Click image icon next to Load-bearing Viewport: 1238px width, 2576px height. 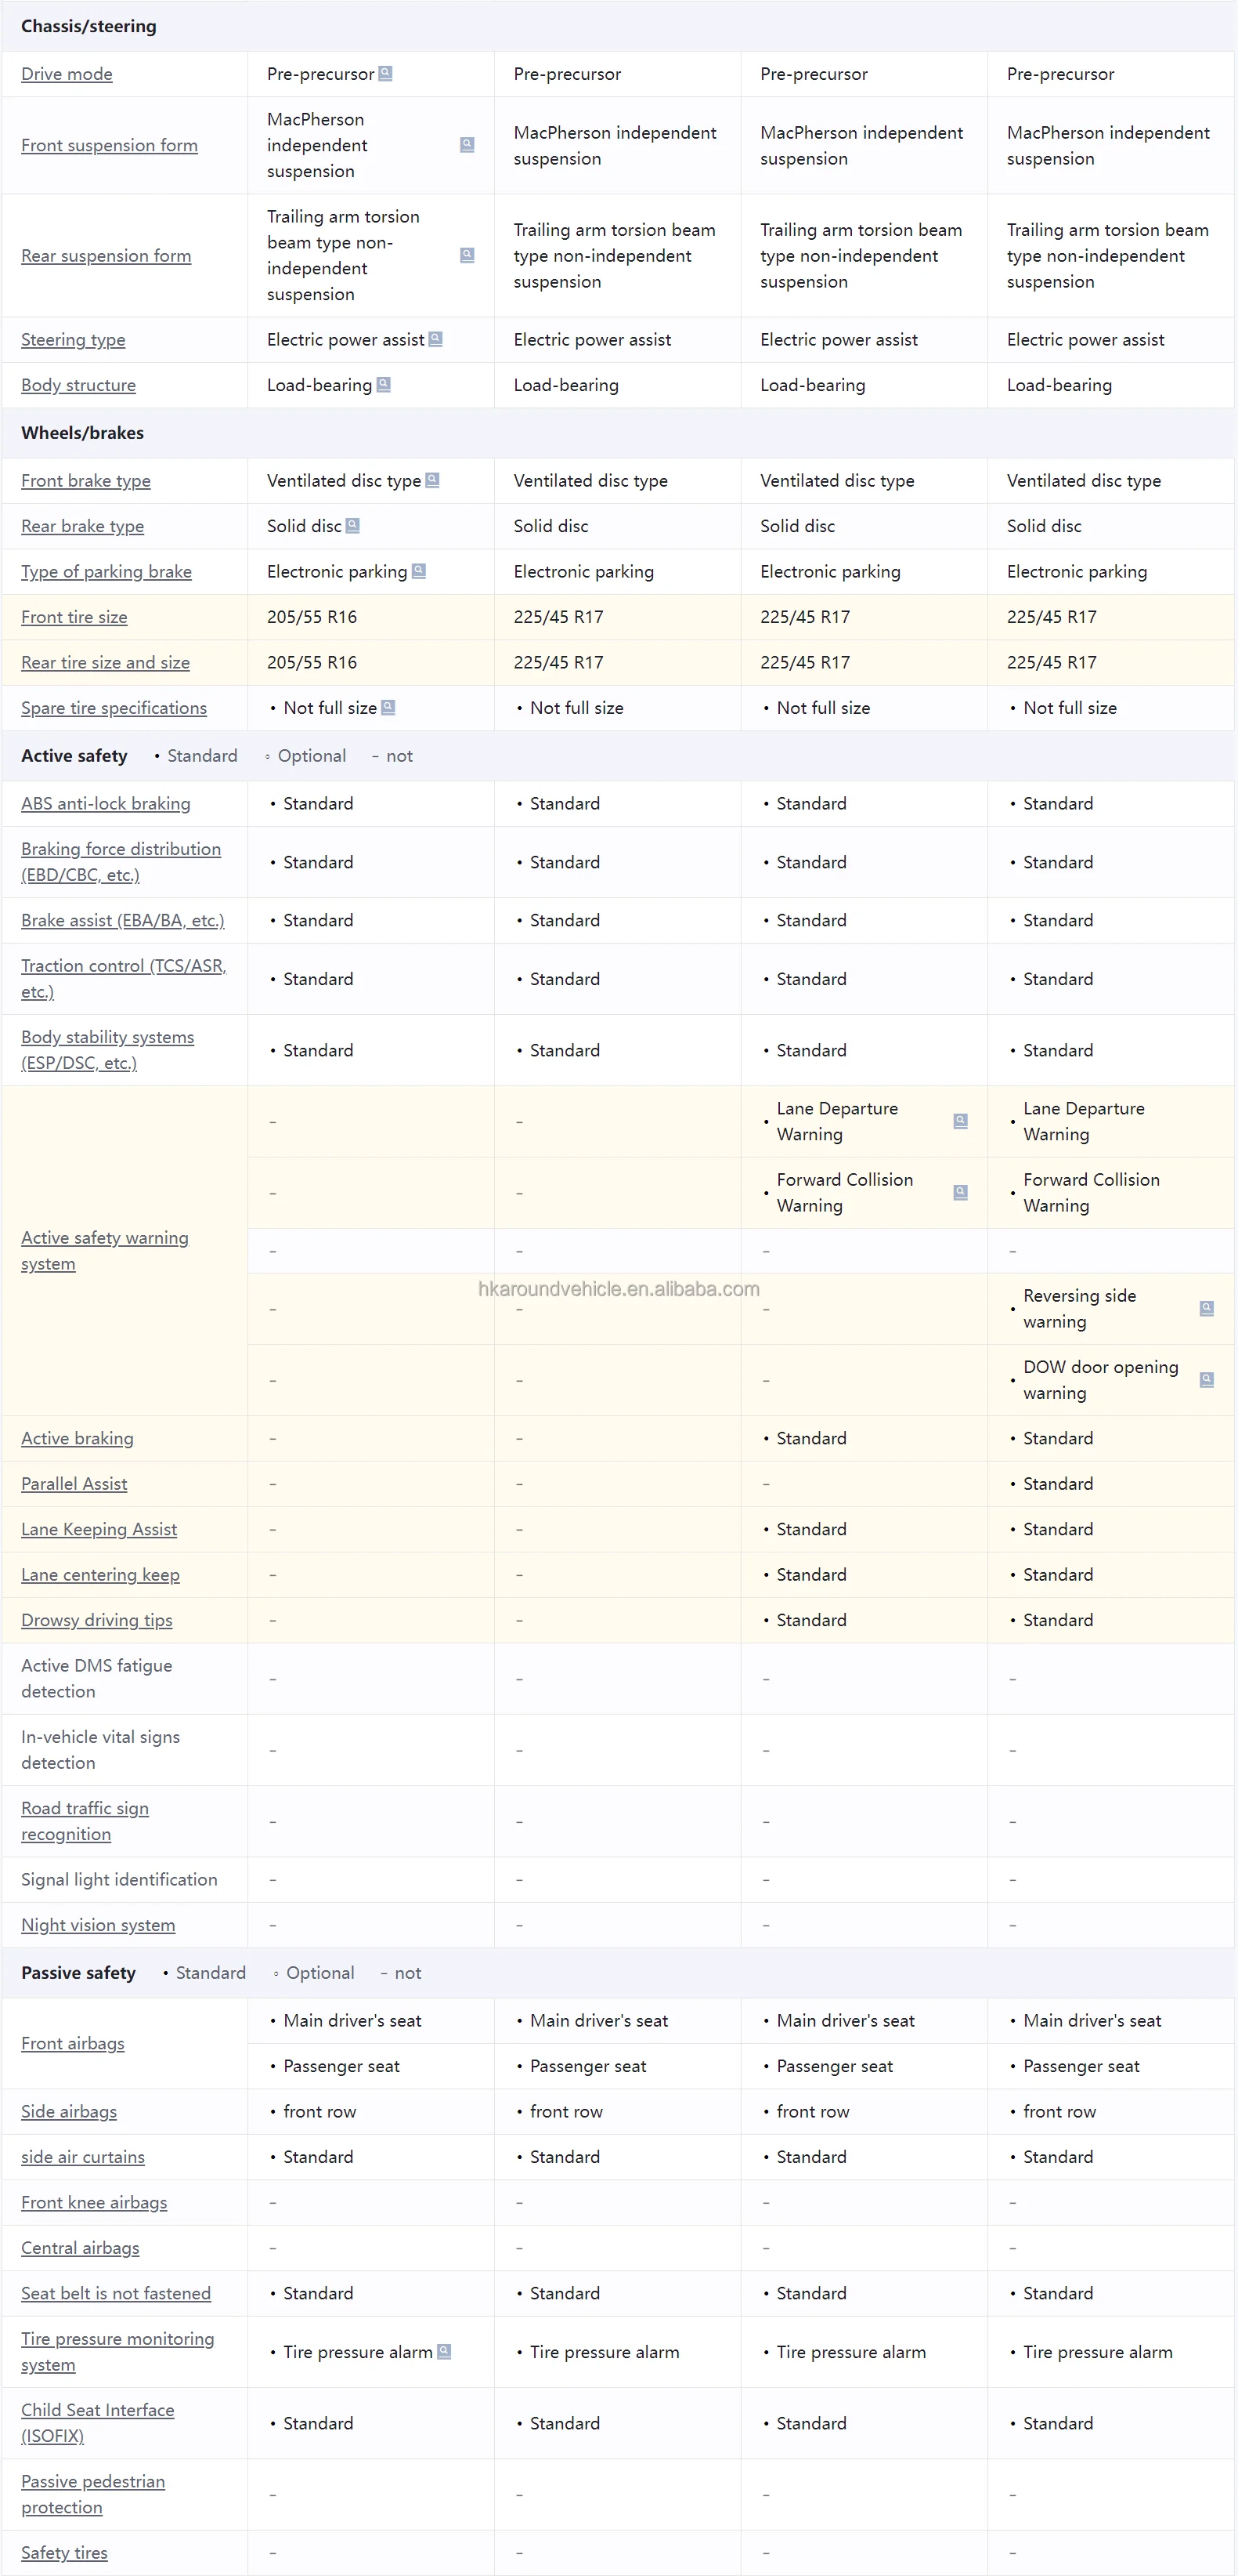click(384, 384)
